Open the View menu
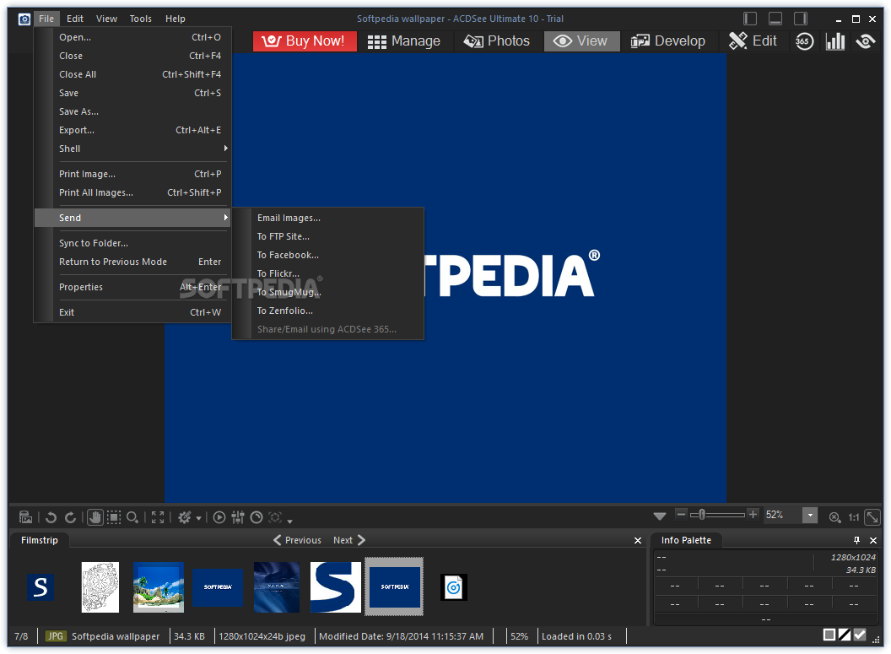 [107, 19]
